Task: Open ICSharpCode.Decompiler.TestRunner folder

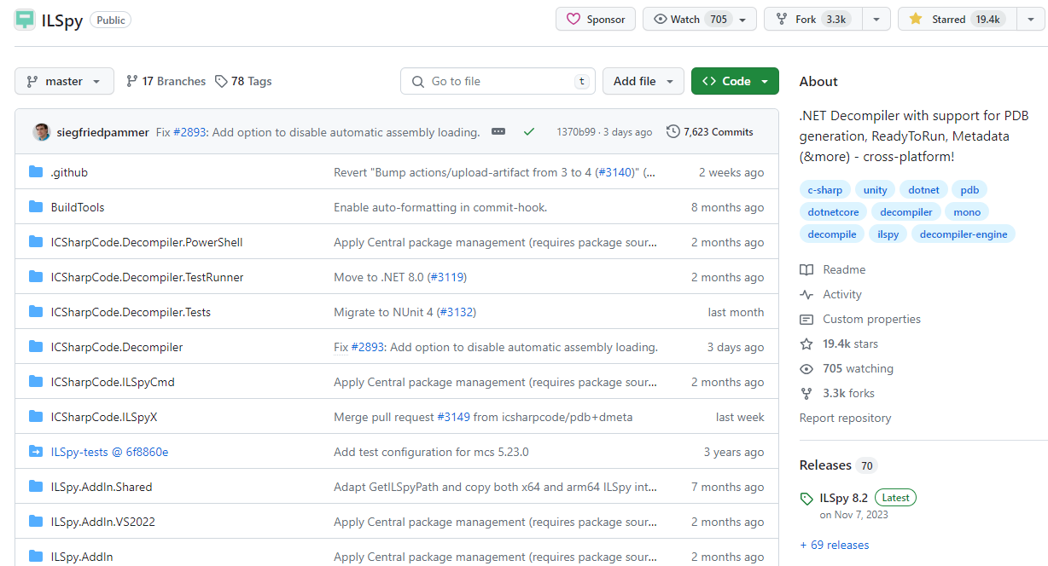Action: point(147,277)
